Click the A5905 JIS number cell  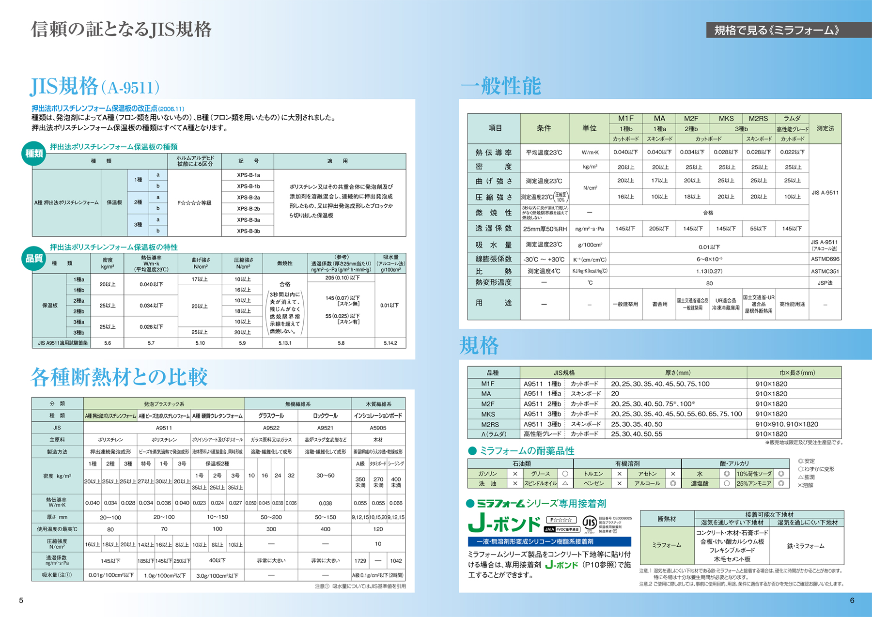point(378,428)
